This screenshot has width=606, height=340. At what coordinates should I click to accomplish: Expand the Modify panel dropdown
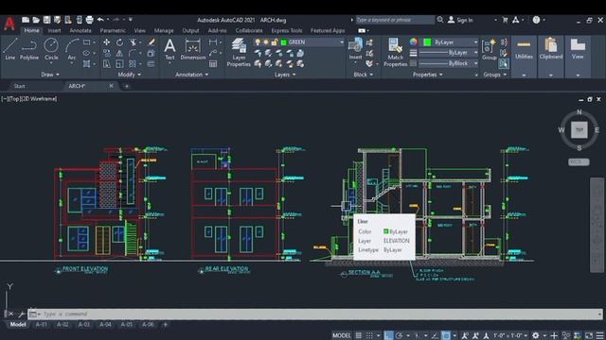tap(130, 75)
